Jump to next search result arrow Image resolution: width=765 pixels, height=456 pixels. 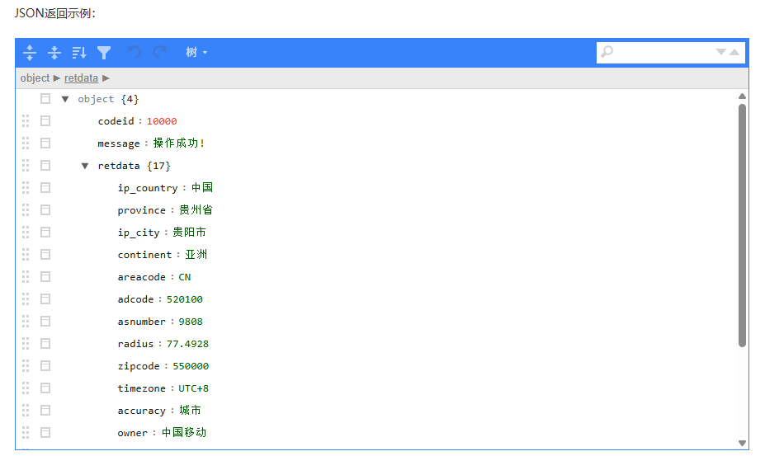pyautogui.click(x=721, y=52)
